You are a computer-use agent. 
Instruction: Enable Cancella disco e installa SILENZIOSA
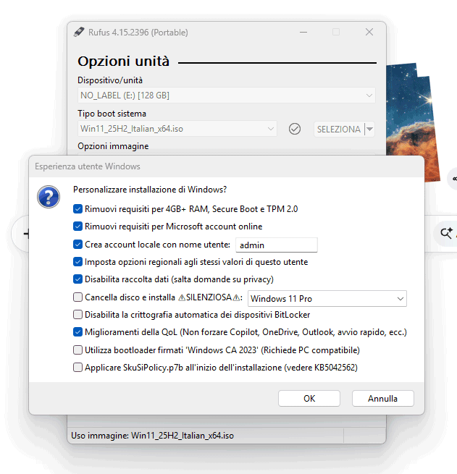click(x=77, y=297)
